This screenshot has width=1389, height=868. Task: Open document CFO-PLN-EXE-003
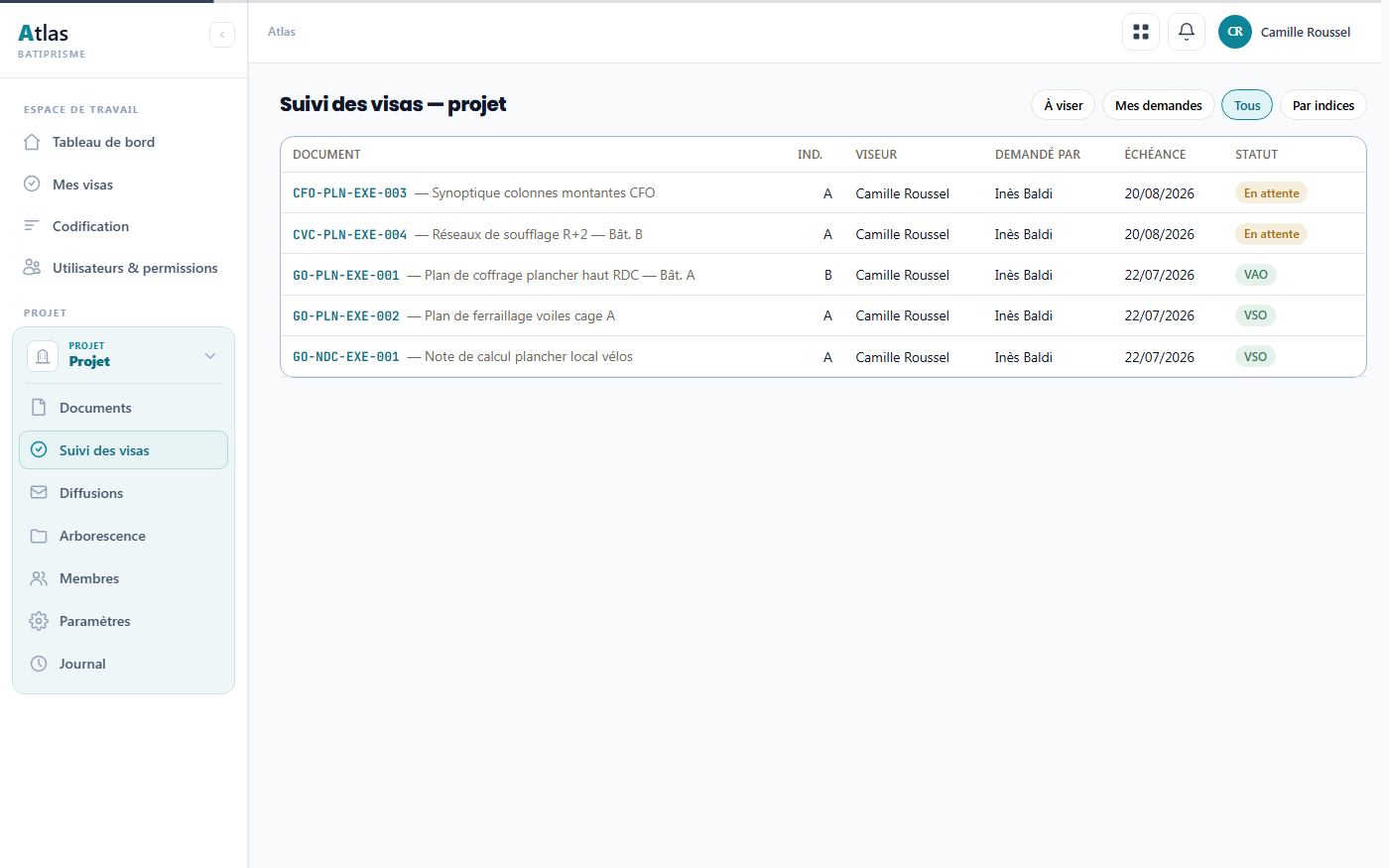[x=349, y=193]
